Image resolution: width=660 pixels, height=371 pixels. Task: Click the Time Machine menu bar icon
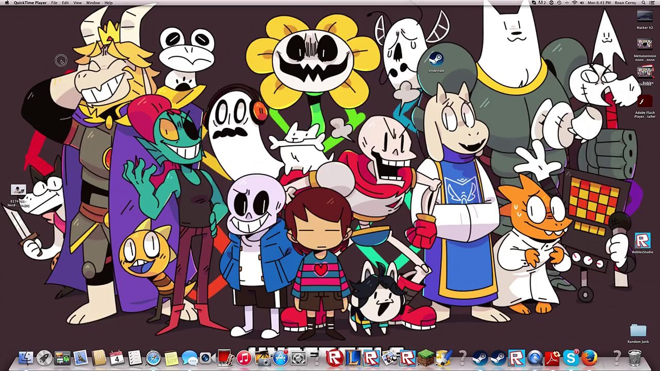pos(559,3)
